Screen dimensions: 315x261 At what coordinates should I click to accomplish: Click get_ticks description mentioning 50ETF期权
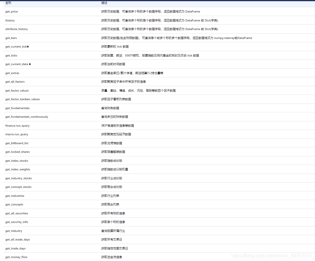click(150, 56)
